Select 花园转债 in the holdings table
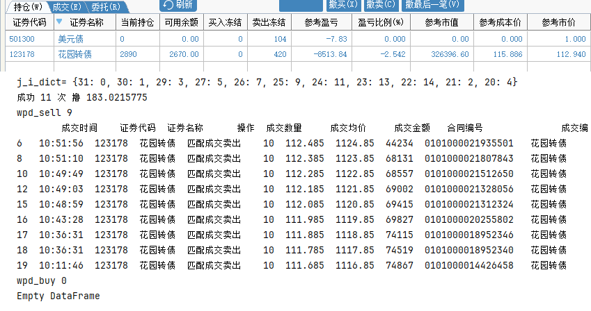This screenshot has height=311, width=591. [74, 54]
